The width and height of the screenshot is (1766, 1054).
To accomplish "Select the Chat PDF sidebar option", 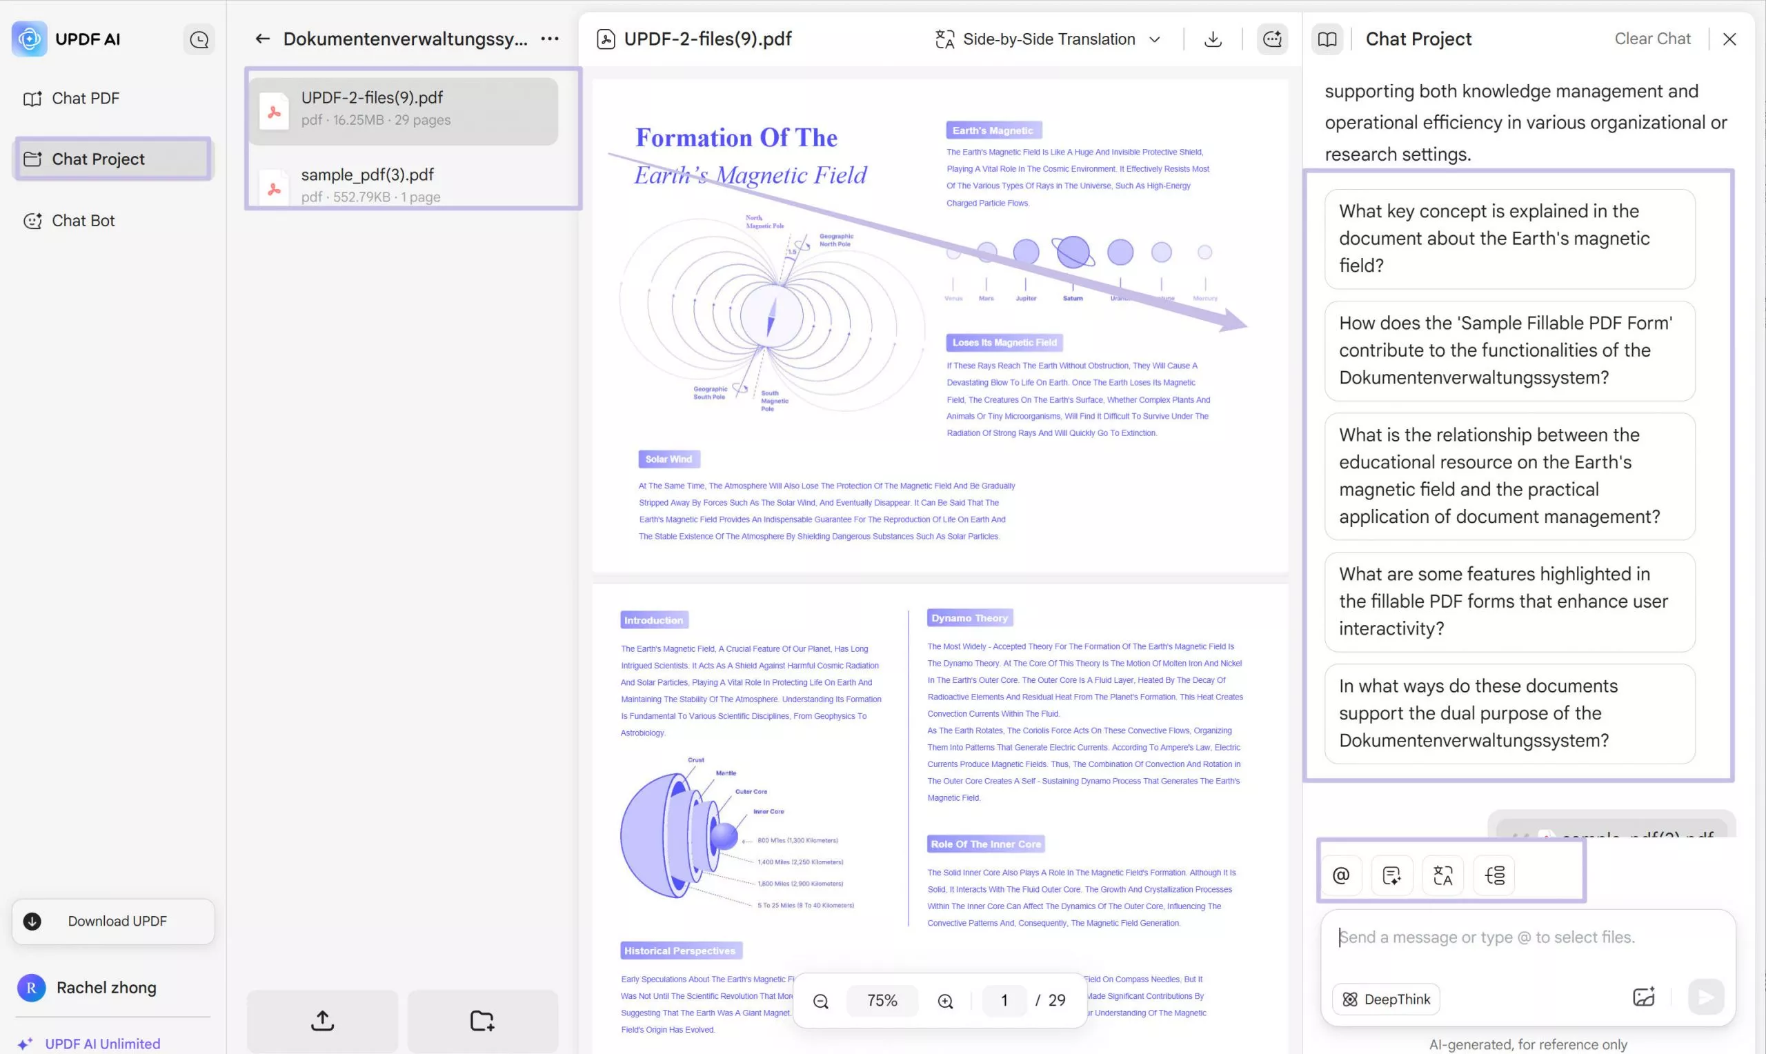I will pyautogui.click(x=86, y=98).
